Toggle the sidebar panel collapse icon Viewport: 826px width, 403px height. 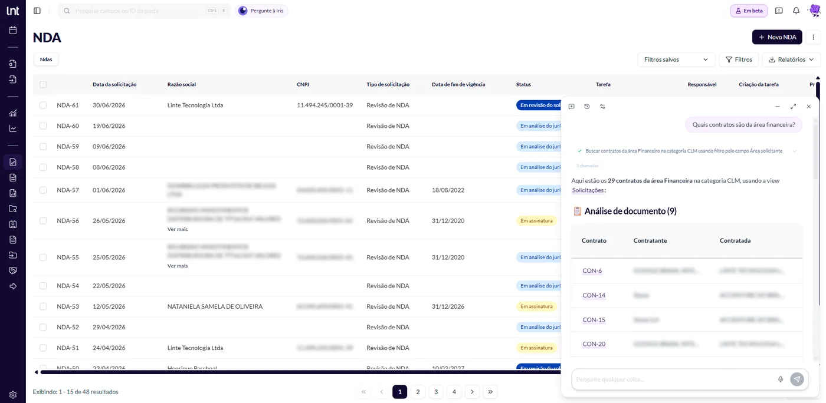(37, 11)
